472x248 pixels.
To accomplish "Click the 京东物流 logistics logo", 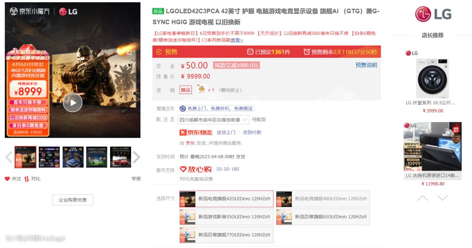I will [195, 133].
